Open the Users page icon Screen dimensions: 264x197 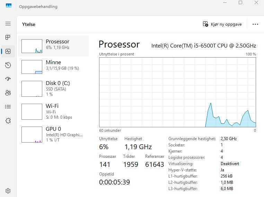coord(8,93)
